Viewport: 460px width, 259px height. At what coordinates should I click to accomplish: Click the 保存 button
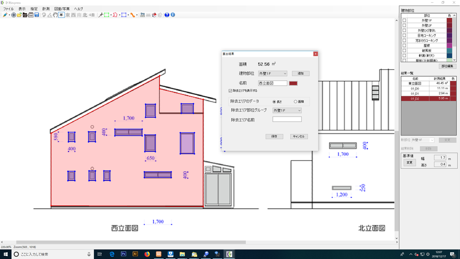pos(274,137)
